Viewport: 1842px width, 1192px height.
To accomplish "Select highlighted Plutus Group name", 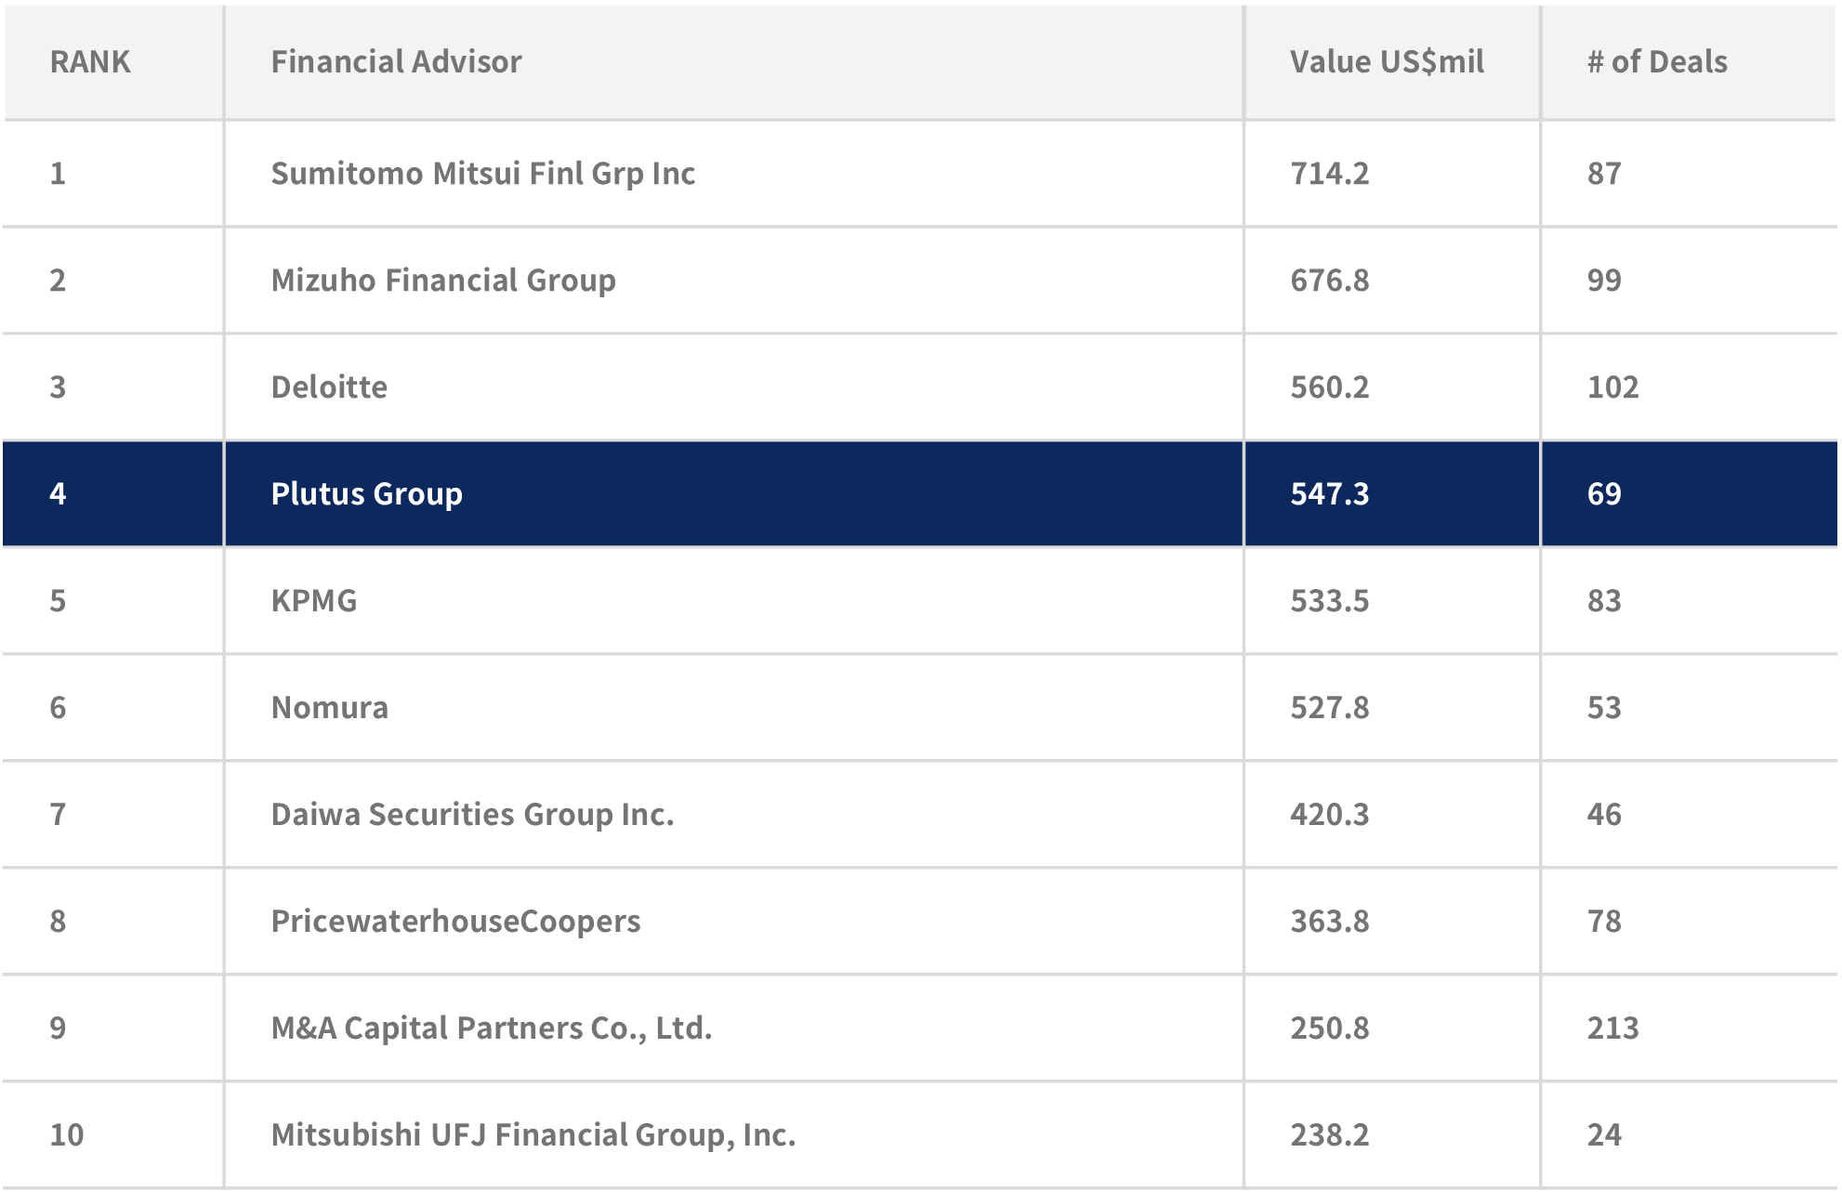I will (x=366, y=494).
